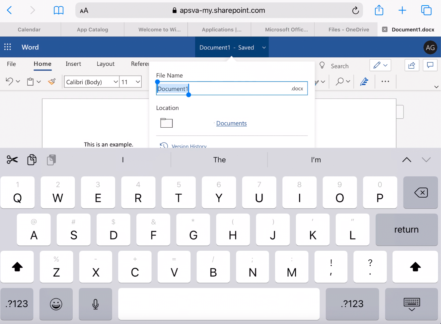Switch to left .?123 number keys

tap(17, 304)
